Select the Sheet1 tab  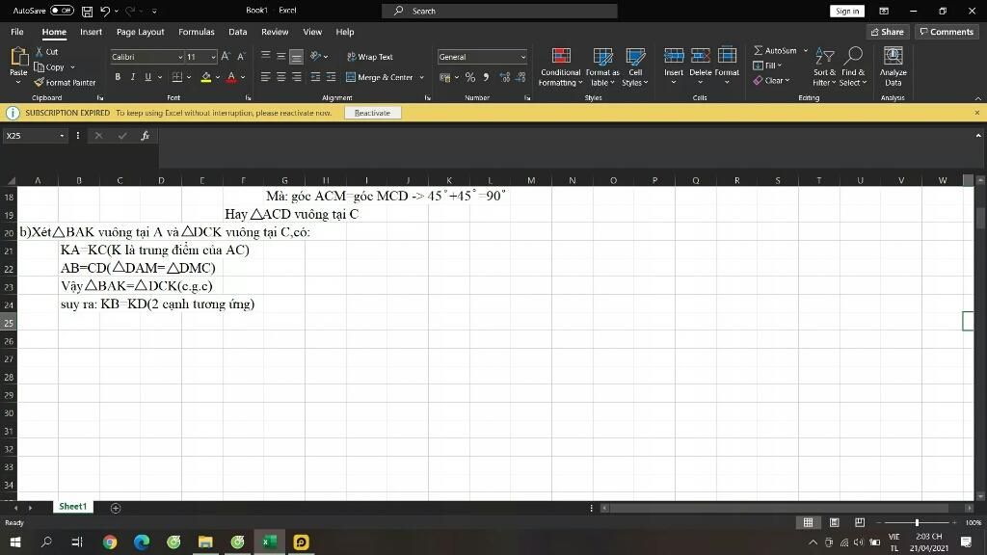(x=73, y=507)
